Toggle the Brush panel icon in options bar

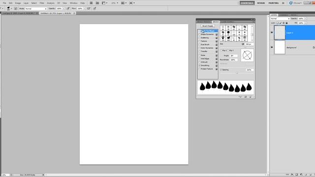click(x=16, y=9)
